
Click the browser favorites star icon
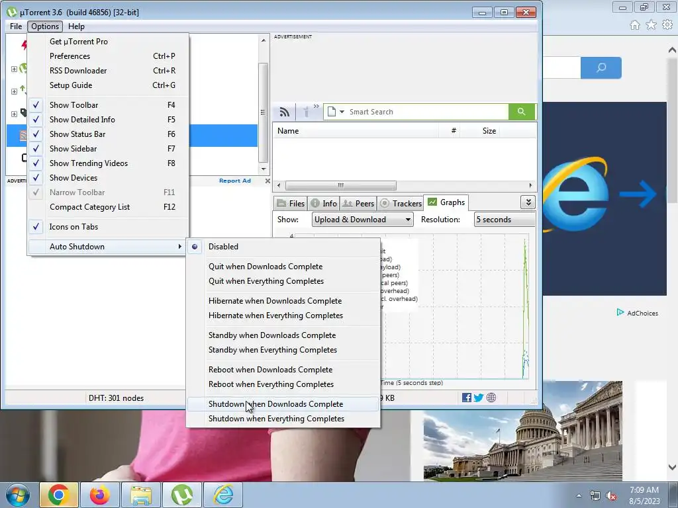click(652, 25)
